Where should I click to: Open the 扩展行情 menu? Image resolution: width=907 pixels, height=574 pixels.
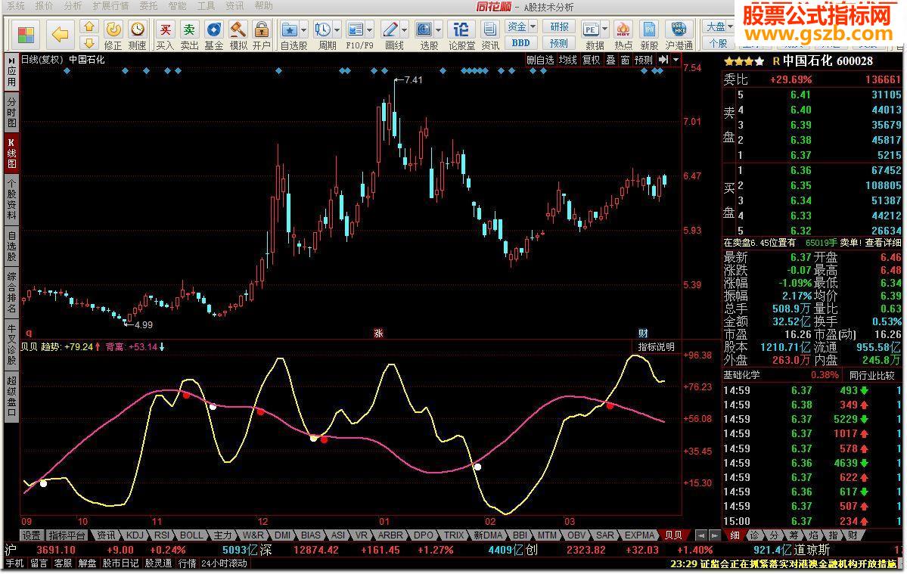pos(110,6)
